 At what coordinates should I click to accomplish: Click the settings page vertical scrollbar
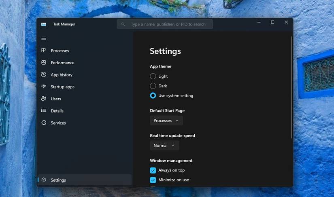click(292, 87)
